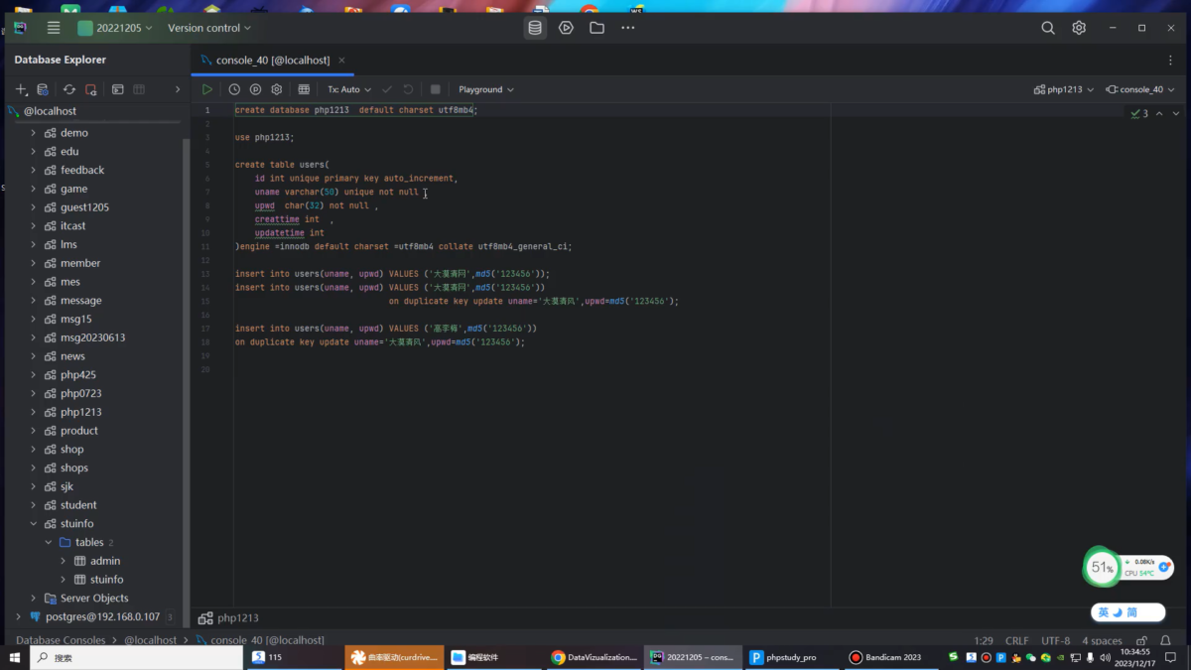Browse query history clock icon
The image size is (1191, 670).
(x=234, y=89)
